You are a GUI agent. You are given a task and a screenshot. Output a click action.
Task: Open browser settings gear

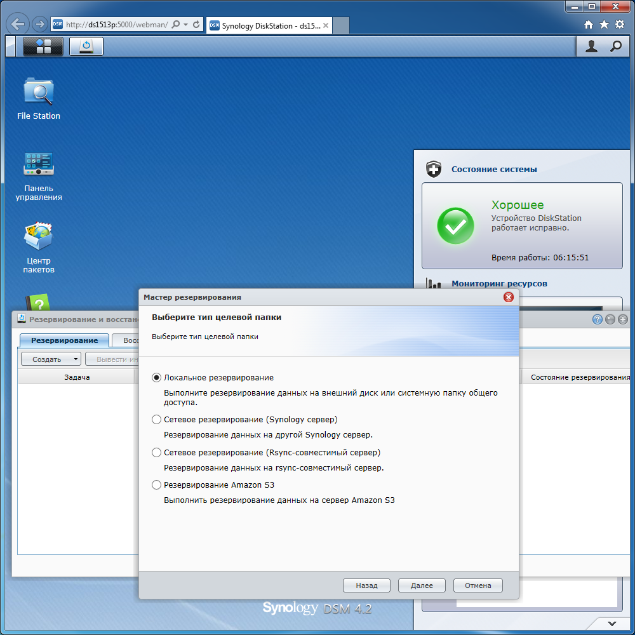coord(620,24)
